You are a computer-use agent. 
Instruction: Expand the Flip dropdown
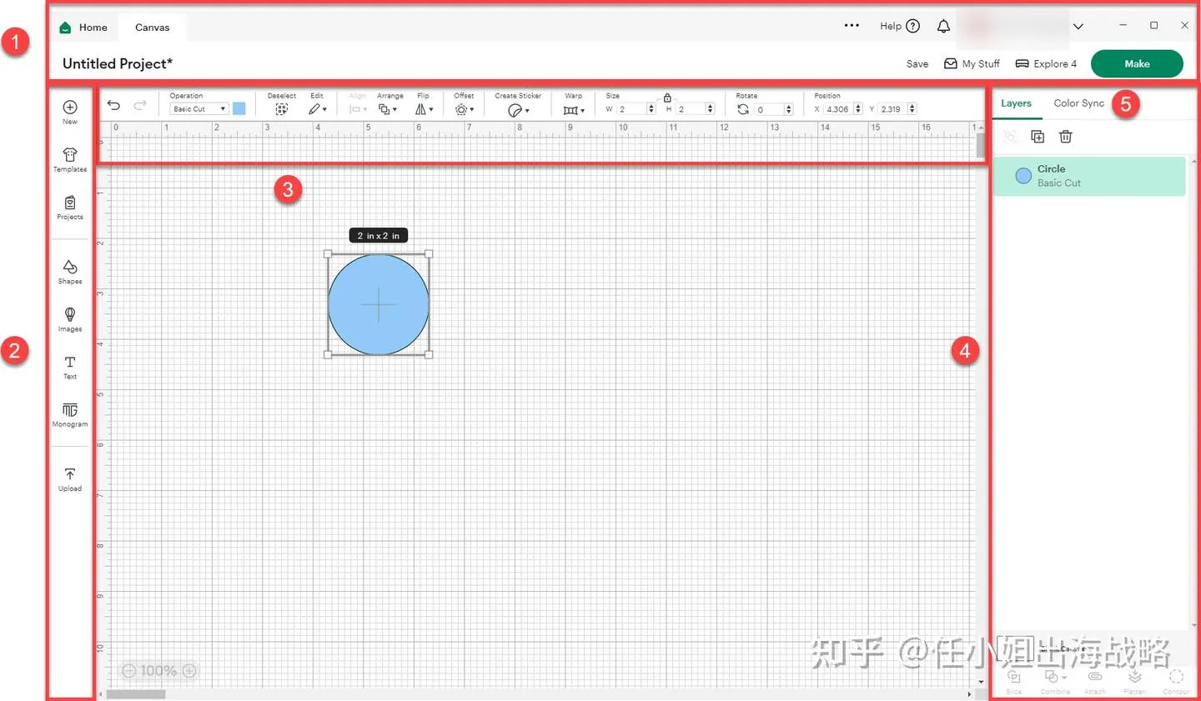pos(425,109)
